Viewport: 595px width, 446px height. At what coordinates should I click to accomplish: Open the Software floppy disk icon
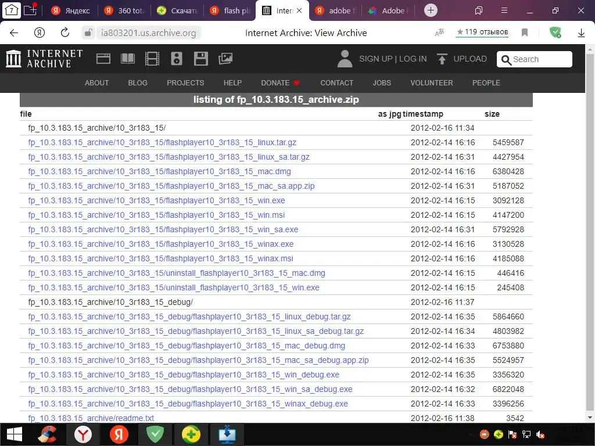click(x=200, y=59)
